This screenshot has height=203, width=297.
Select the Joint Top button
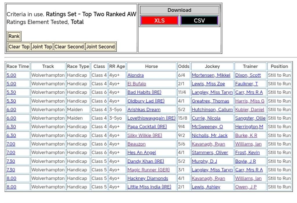42,47
